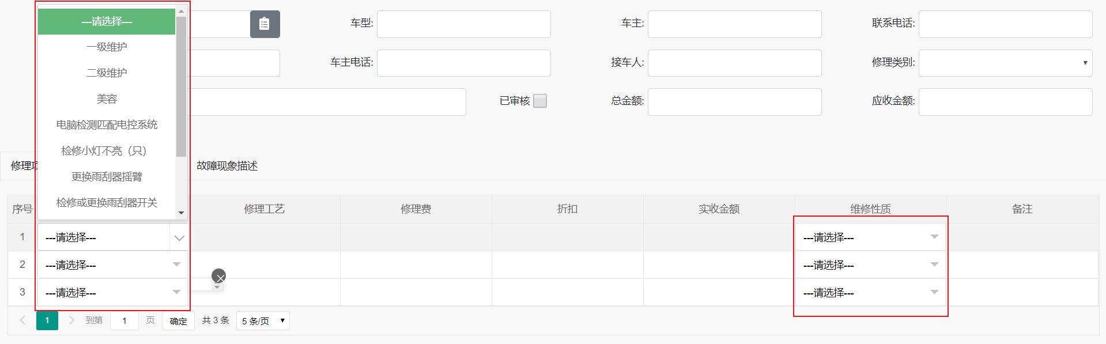
Task: Click the round X close icon
Action: (x=219, y=276)
